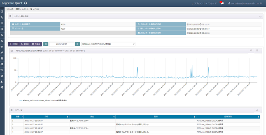Click the recovery message text in log row 2
This screenshot has width=266, height=135.
pyautogui.click(x=133, y=124)
